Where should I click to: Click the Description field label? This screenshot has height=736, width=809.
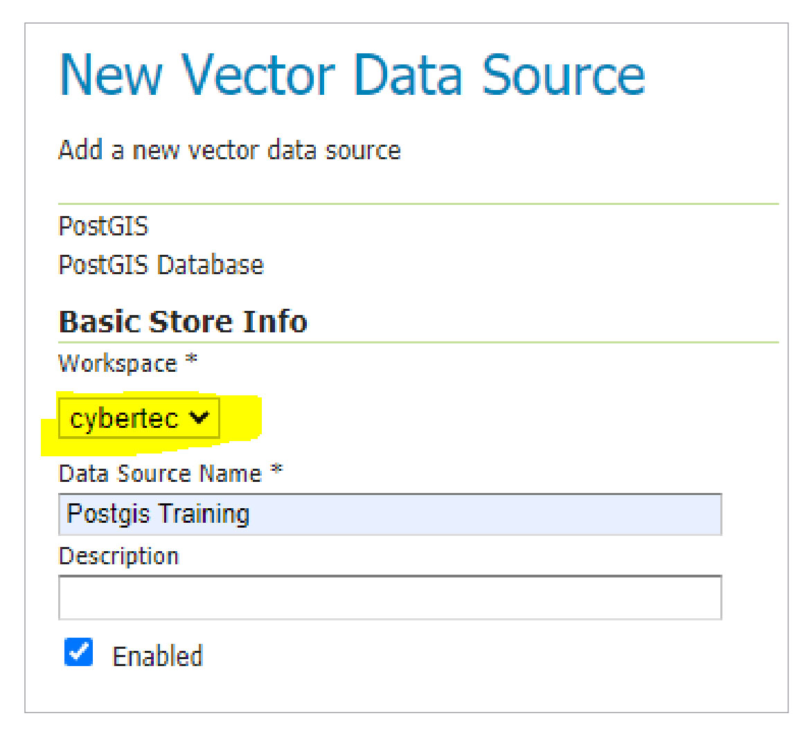pyautogui.click(x=118, y=557)
